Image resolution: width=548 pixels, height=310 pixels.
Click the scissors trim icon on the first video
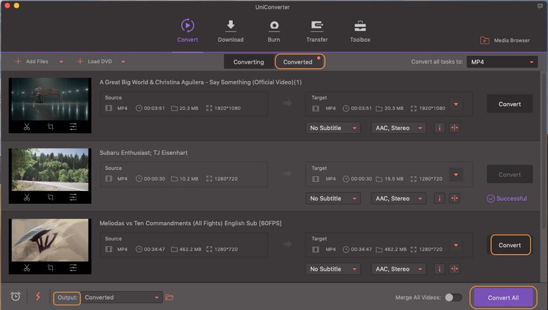click(26, 127)
